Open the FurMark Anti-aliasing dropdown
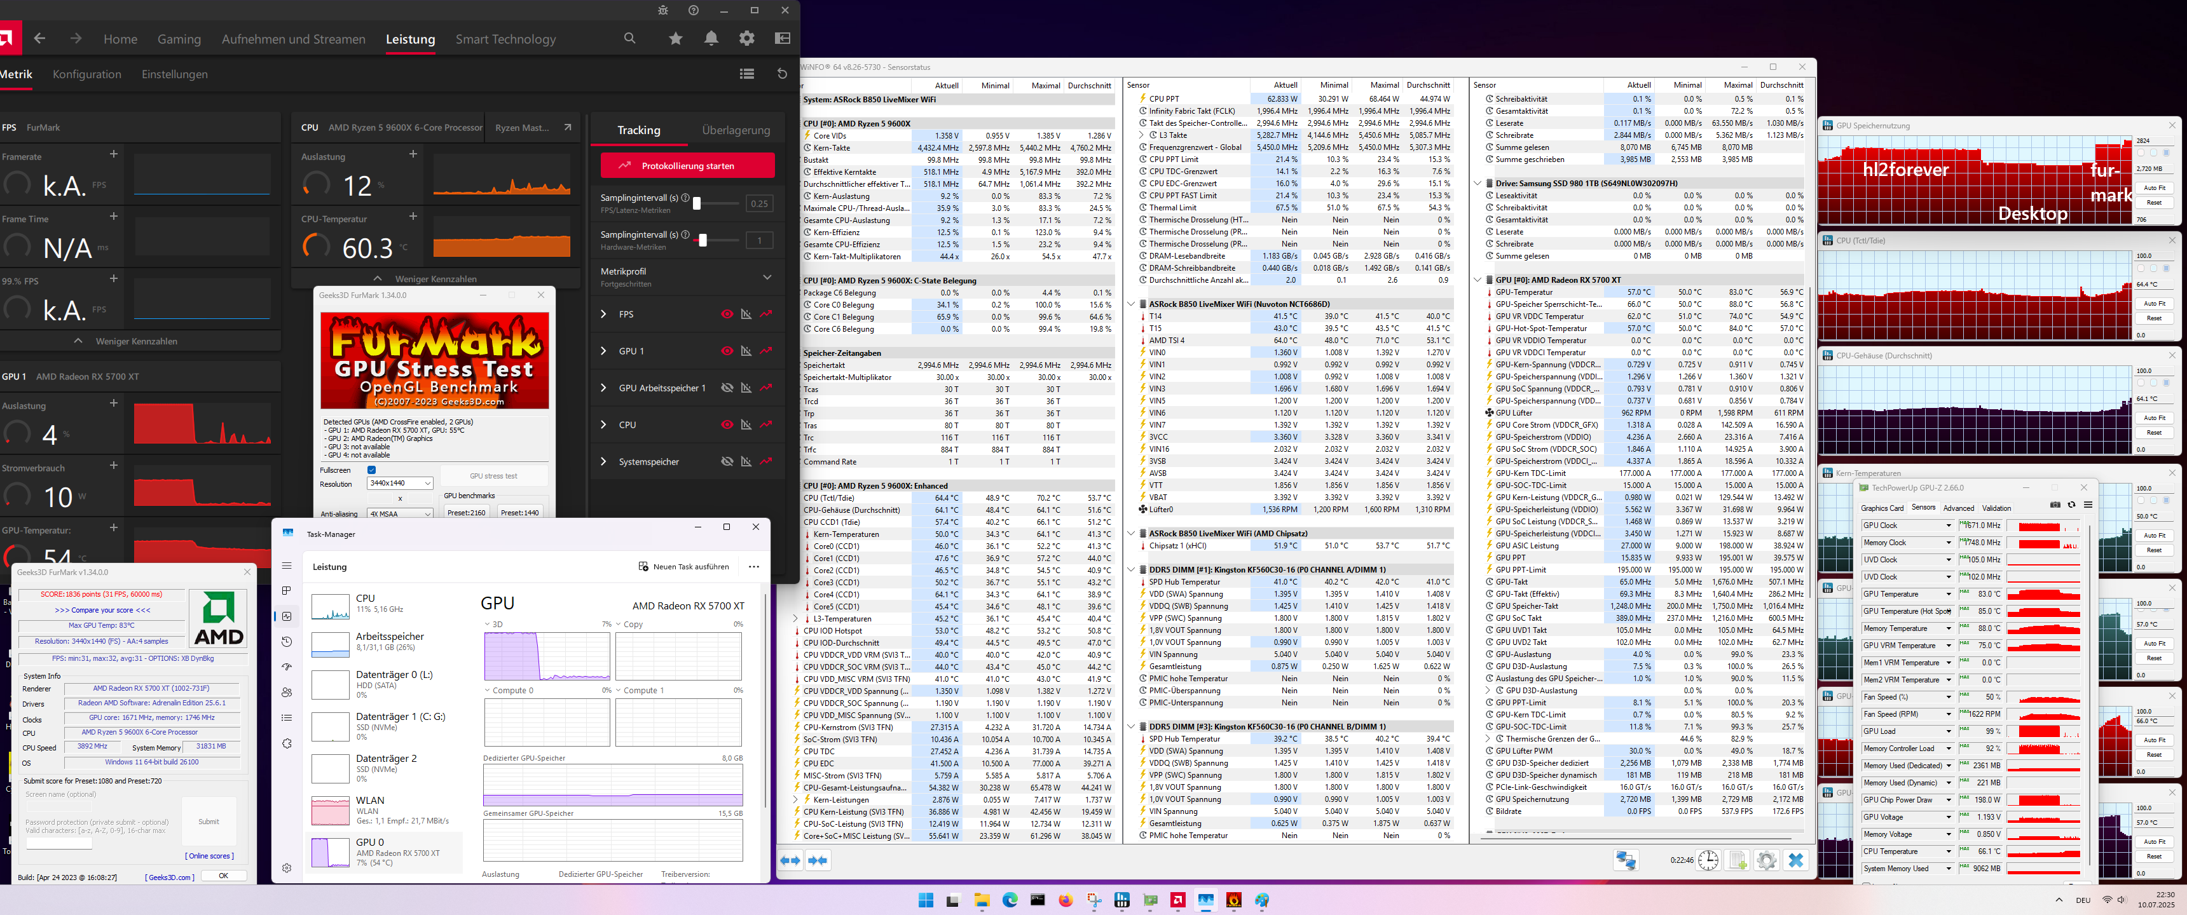2187x915 pixels. pos(400,513)
